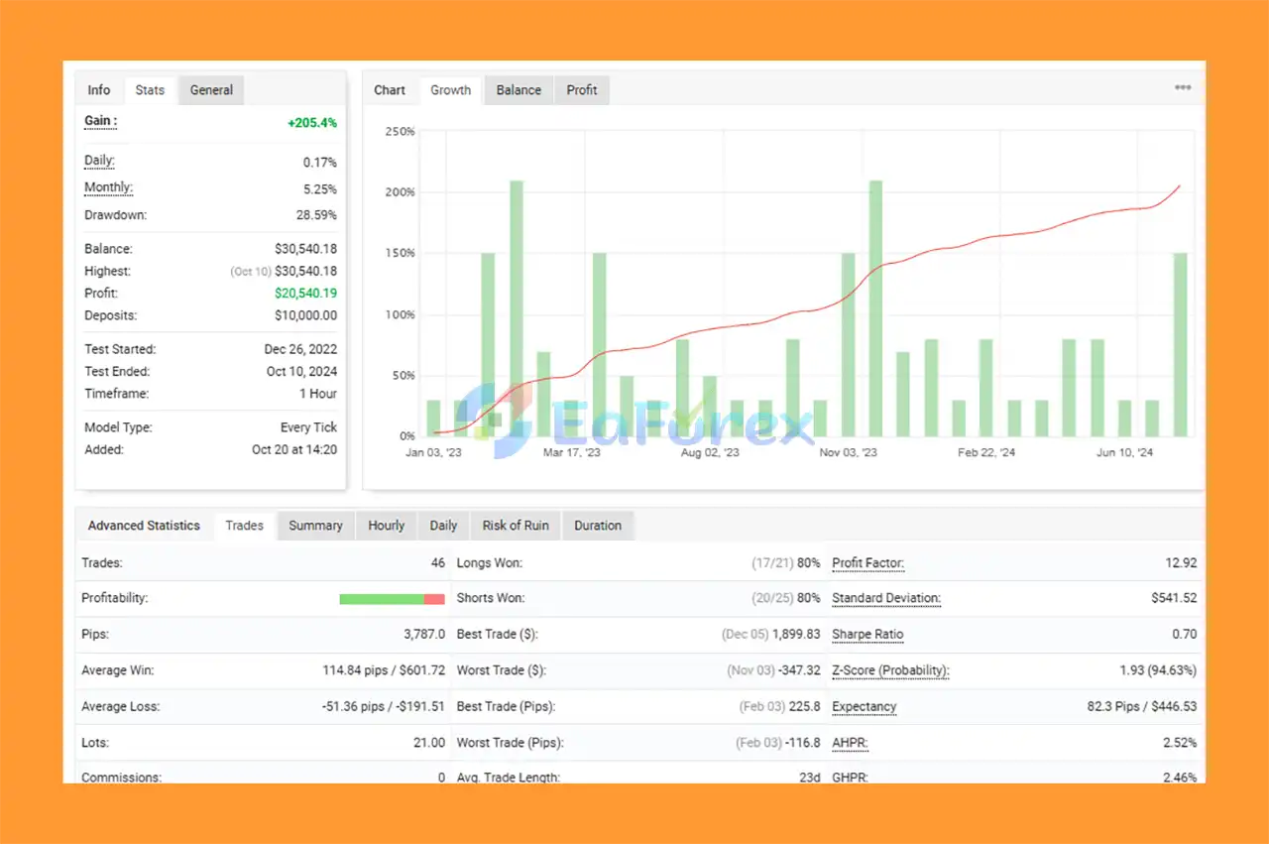Switch to the Duration tab

[598, 526]
